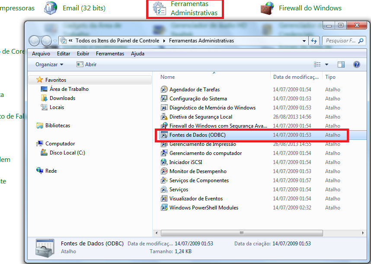
Task: Select Firewall do Windows com Segurança icon
Action: (x=164, y=126)
